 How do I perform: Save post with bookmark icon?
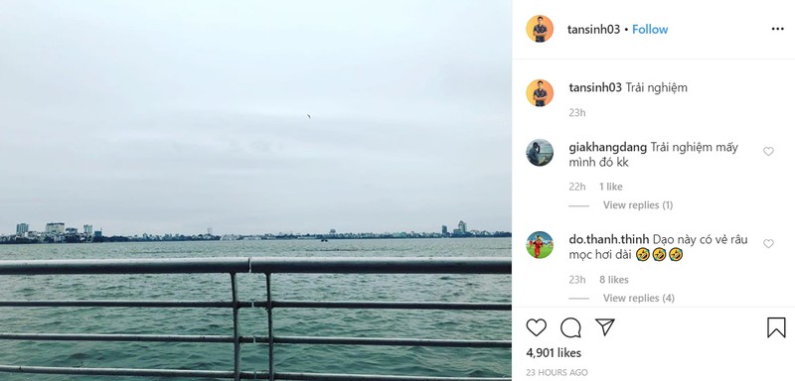click(x=776, y=327)
